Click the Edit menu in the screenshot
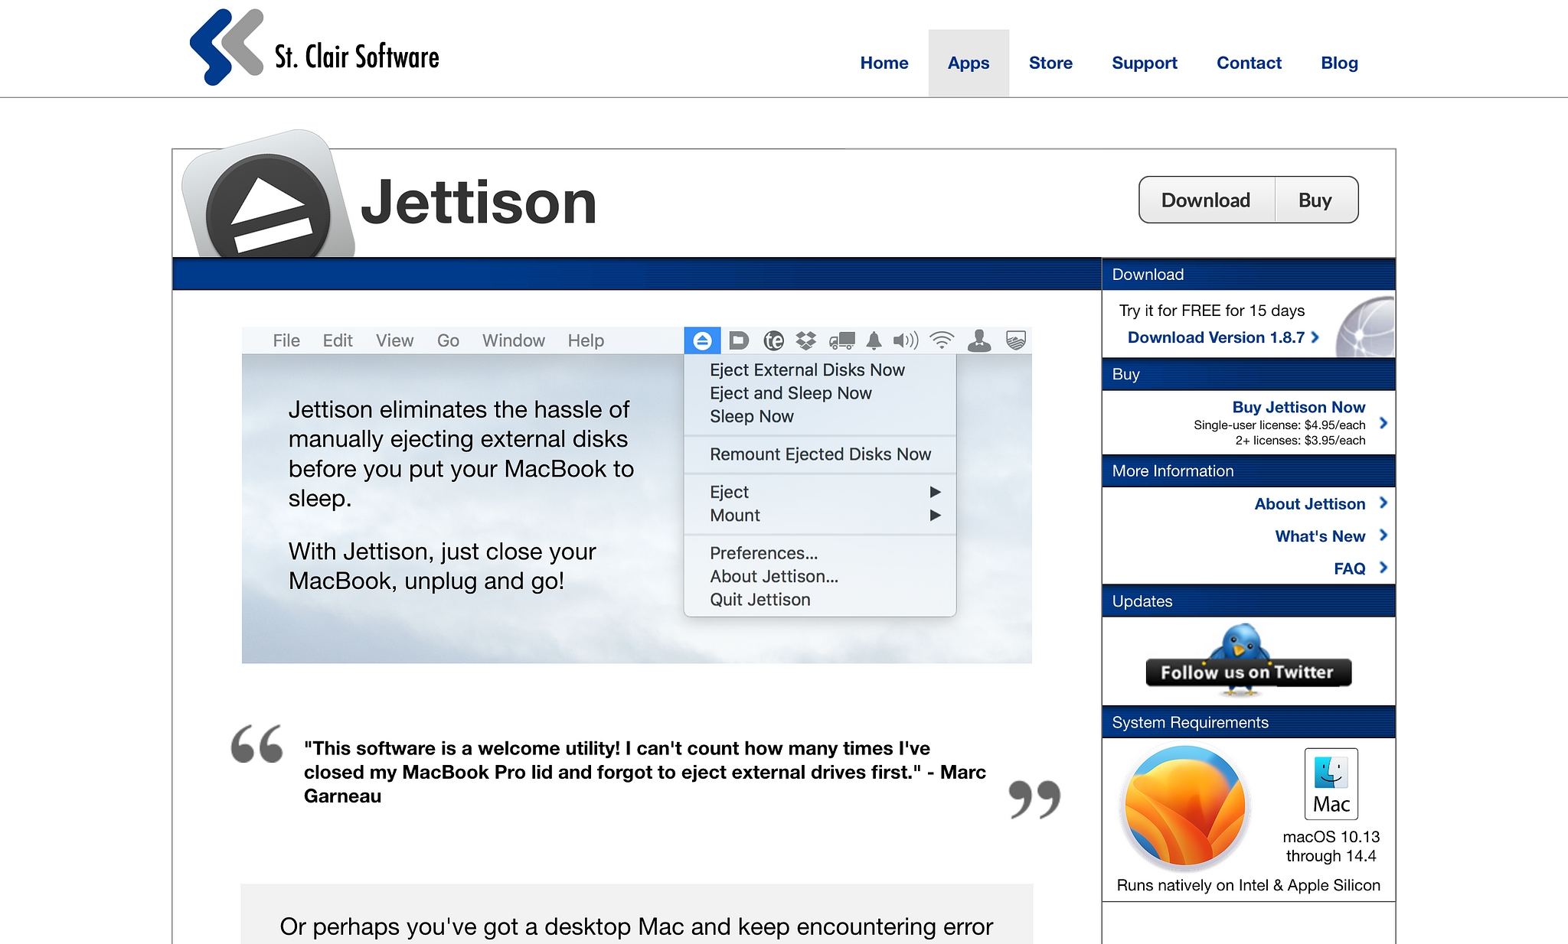 coord(338,340)
